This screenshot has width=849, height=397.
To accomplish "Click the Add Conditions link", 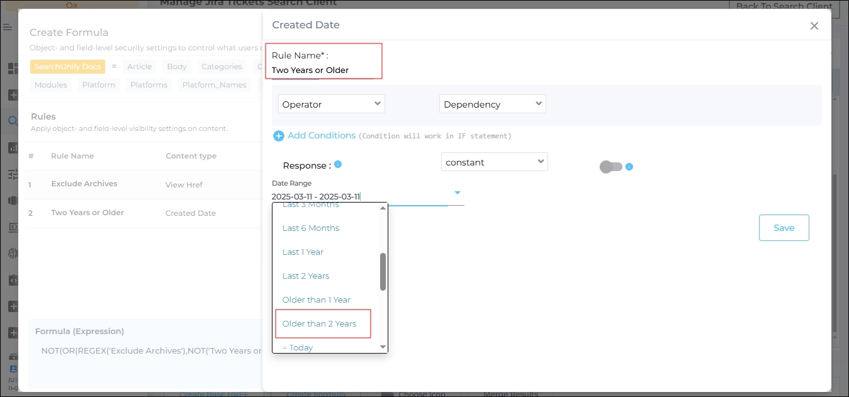I will coord(322,136).
